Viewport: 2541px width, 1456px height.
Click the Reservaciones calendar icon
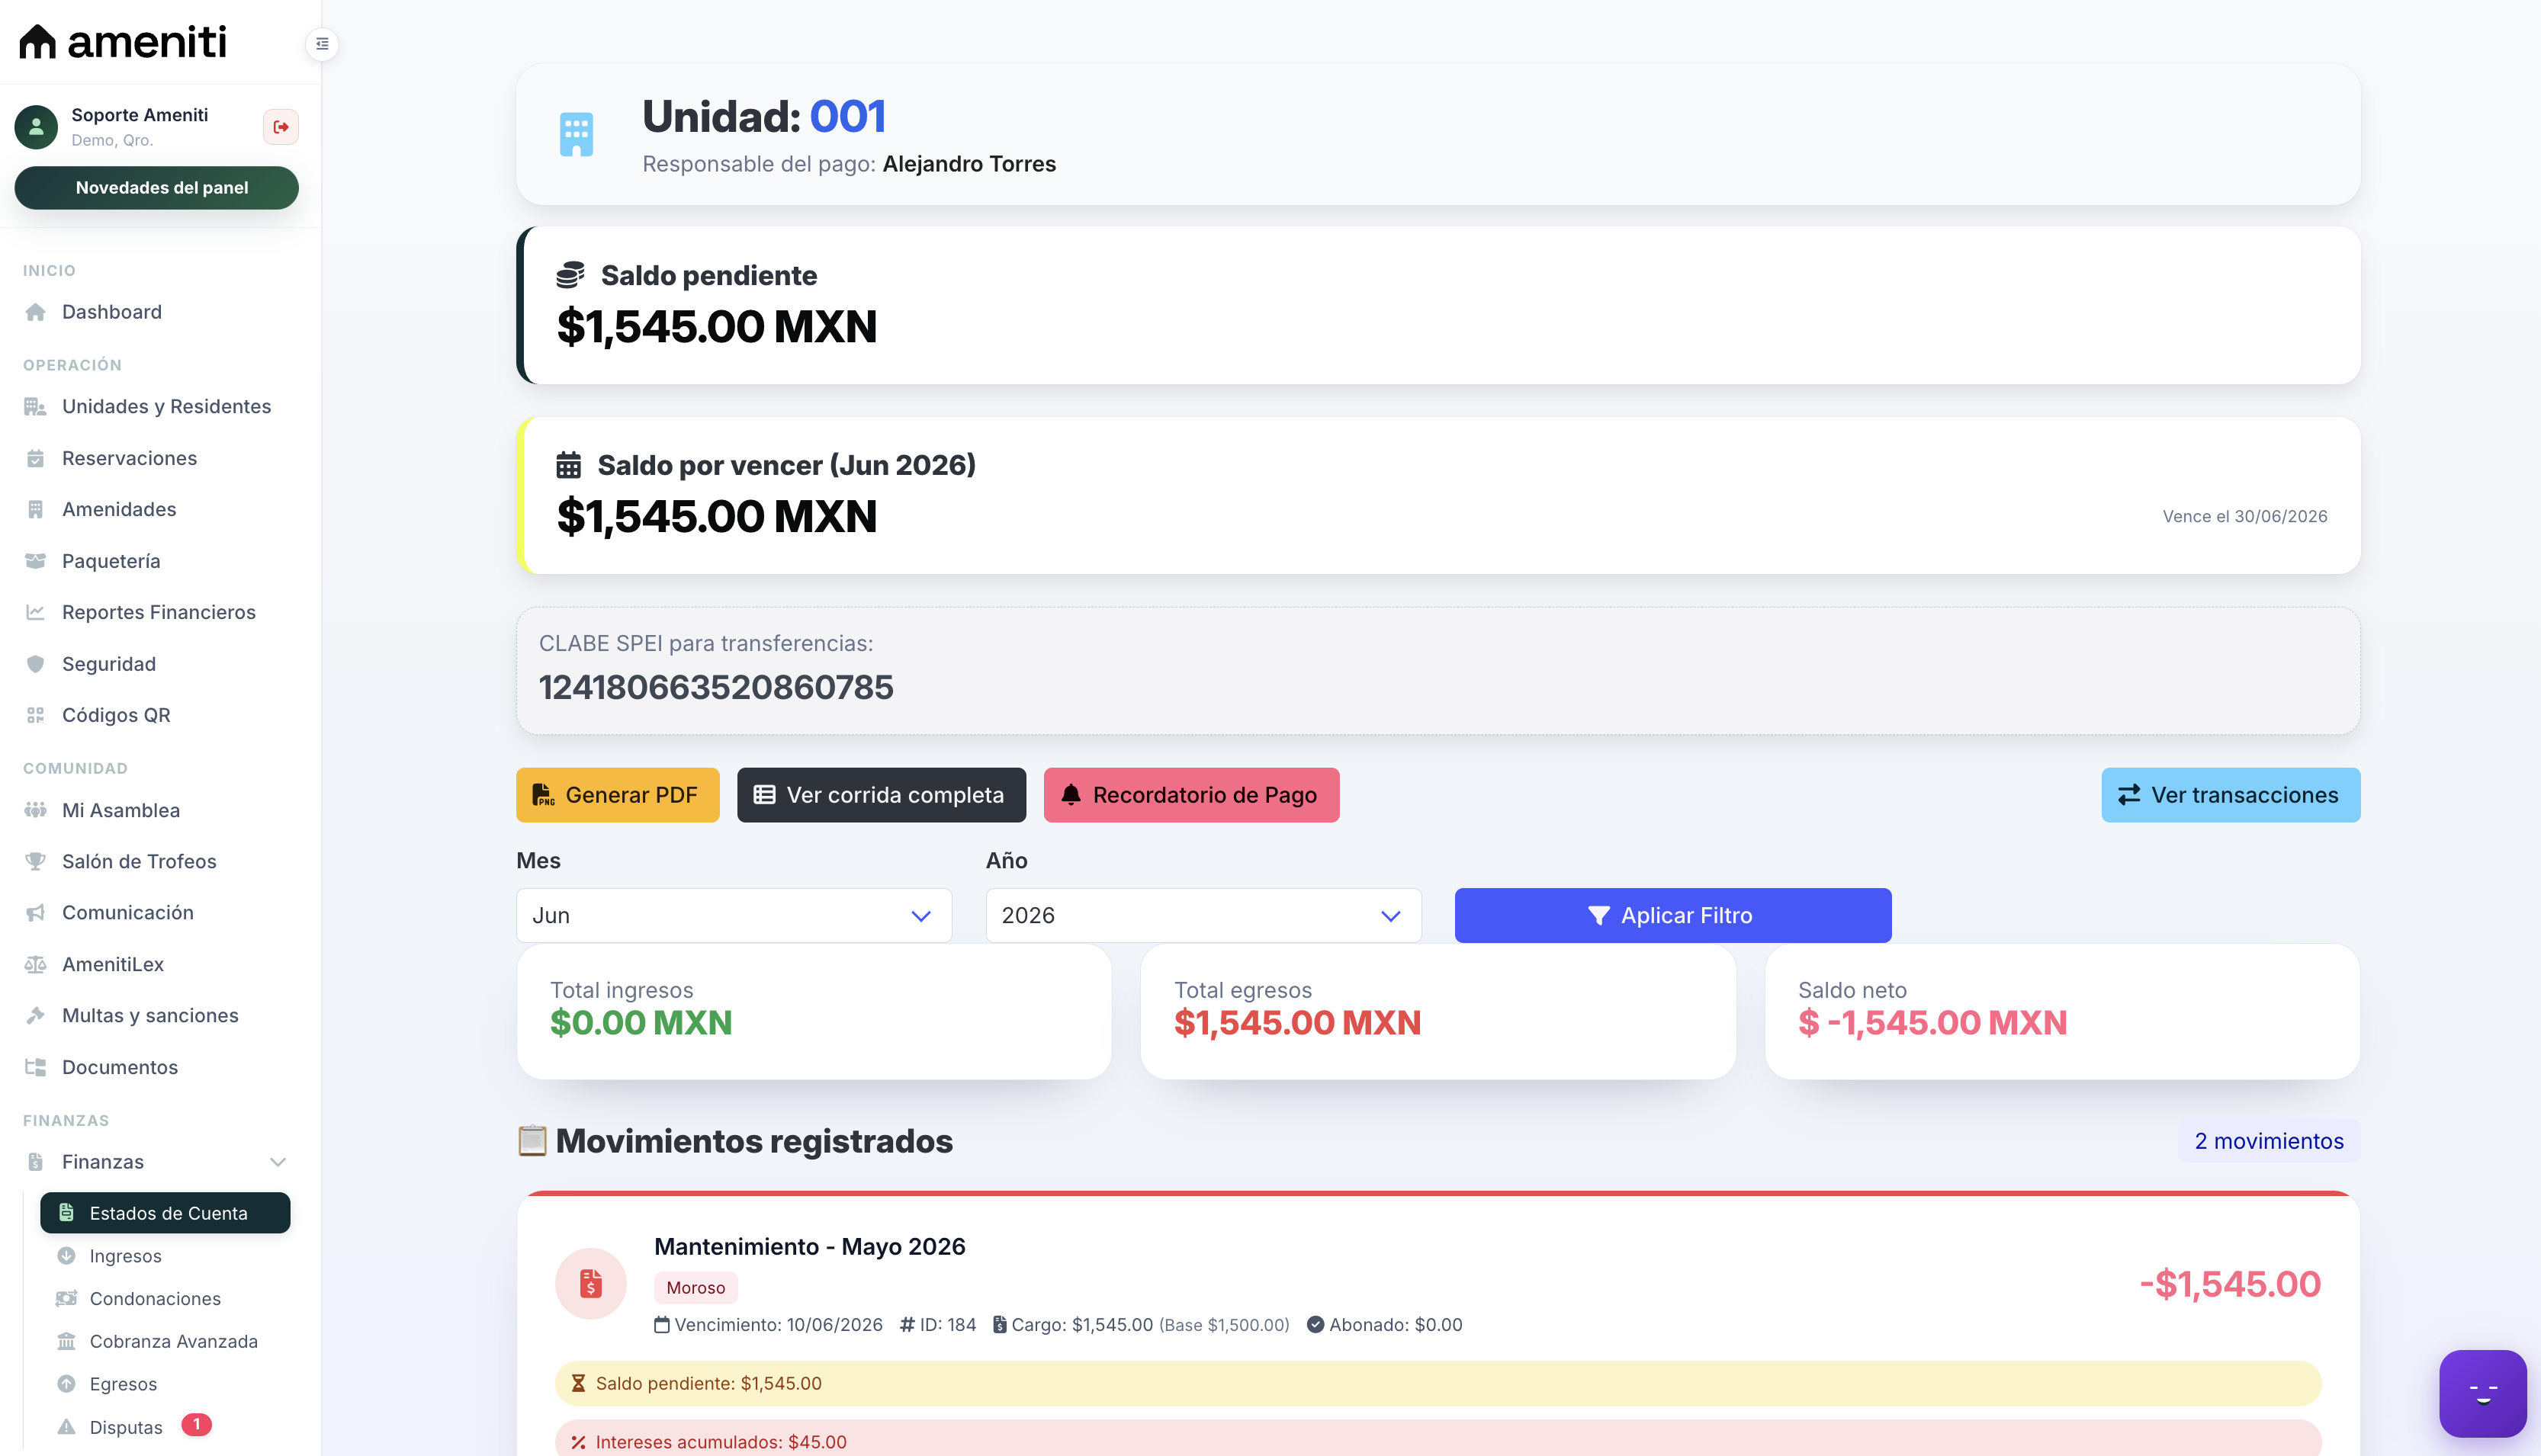tap(36, 458)
